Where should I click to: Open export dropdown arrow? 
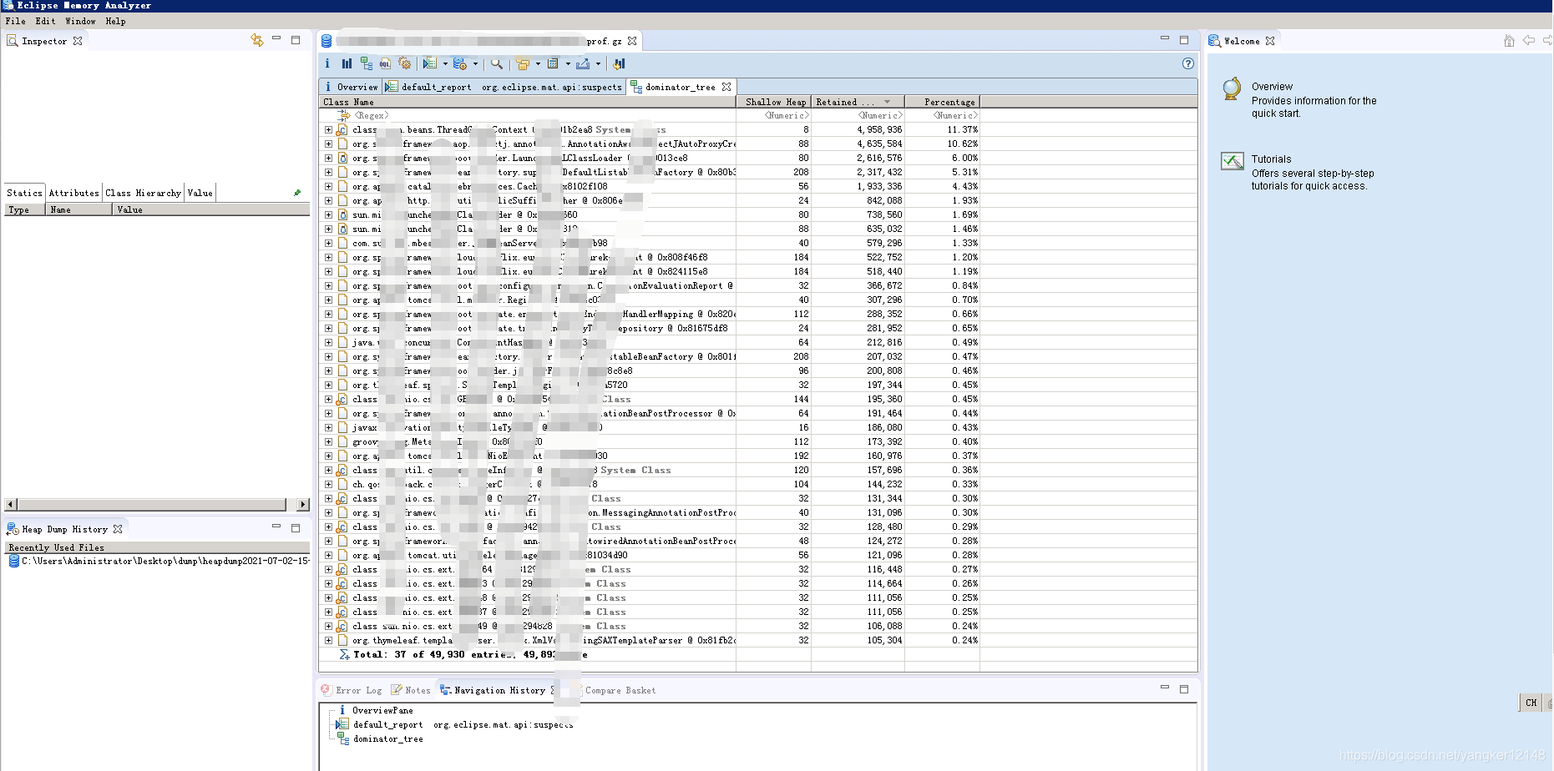tap(598, 63)
